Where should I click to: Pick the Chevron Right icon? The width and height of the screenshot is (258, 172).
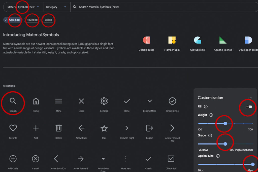(x=127, y=128)
